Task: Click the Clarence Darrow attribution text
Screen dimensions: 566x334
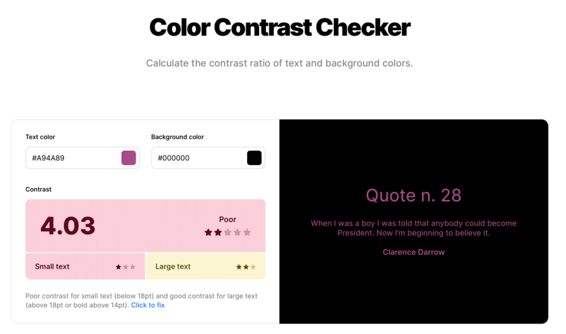Action: pyautogui.click(x=413, y=252)
